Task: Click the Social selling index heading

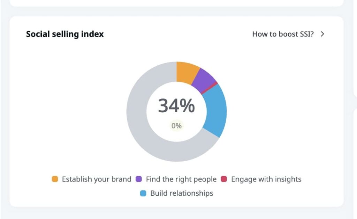Action: point(64,34)
